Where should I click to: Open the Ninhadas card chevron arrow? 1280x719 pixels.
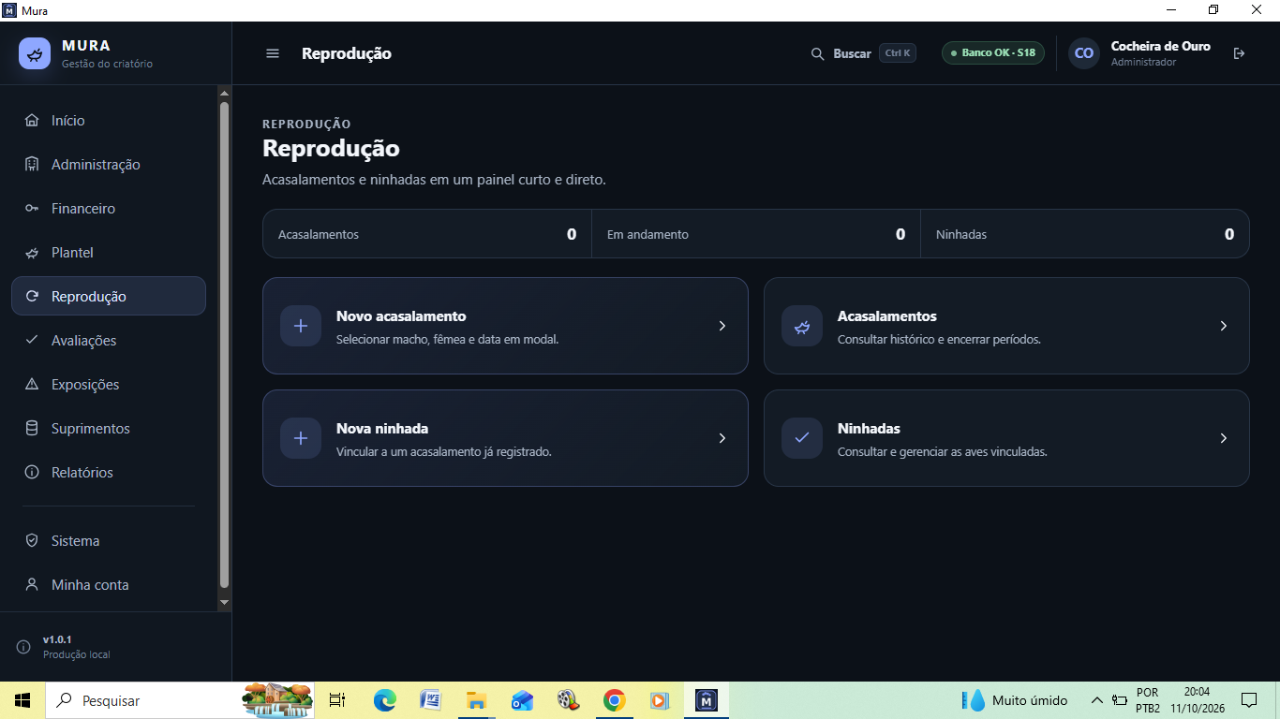pyautogui.click(x=1223, y=438)
